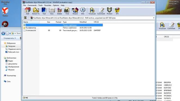180x101 pixels.
Task: Open the Yandex desktop shortcut
Action: tap(5, 12)
